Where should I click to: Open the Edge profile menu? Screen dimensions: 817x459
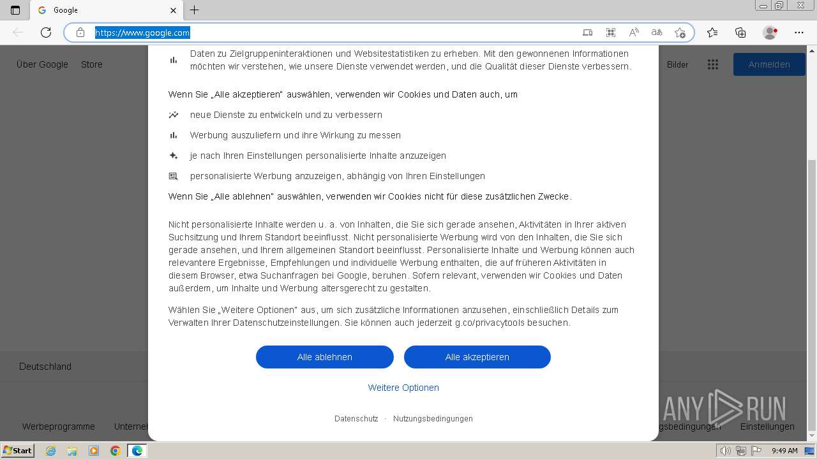(770, 33)
